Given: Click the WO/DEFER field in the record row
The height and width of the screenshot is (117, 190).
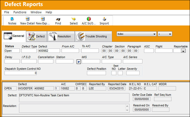Looking at the screenshot, I should pos(25,88).
